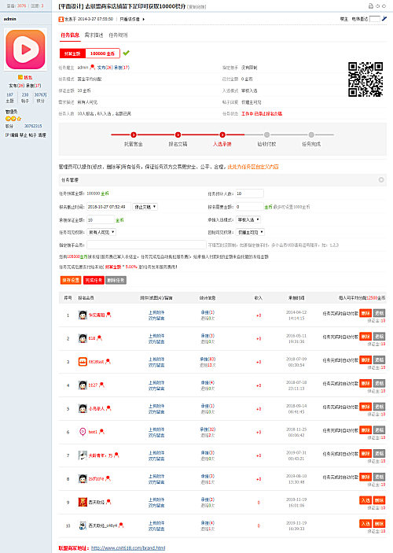Click the orange 保存设置 button
The width and height of the screenshot is (393, 553).
[x=71, y=280]
